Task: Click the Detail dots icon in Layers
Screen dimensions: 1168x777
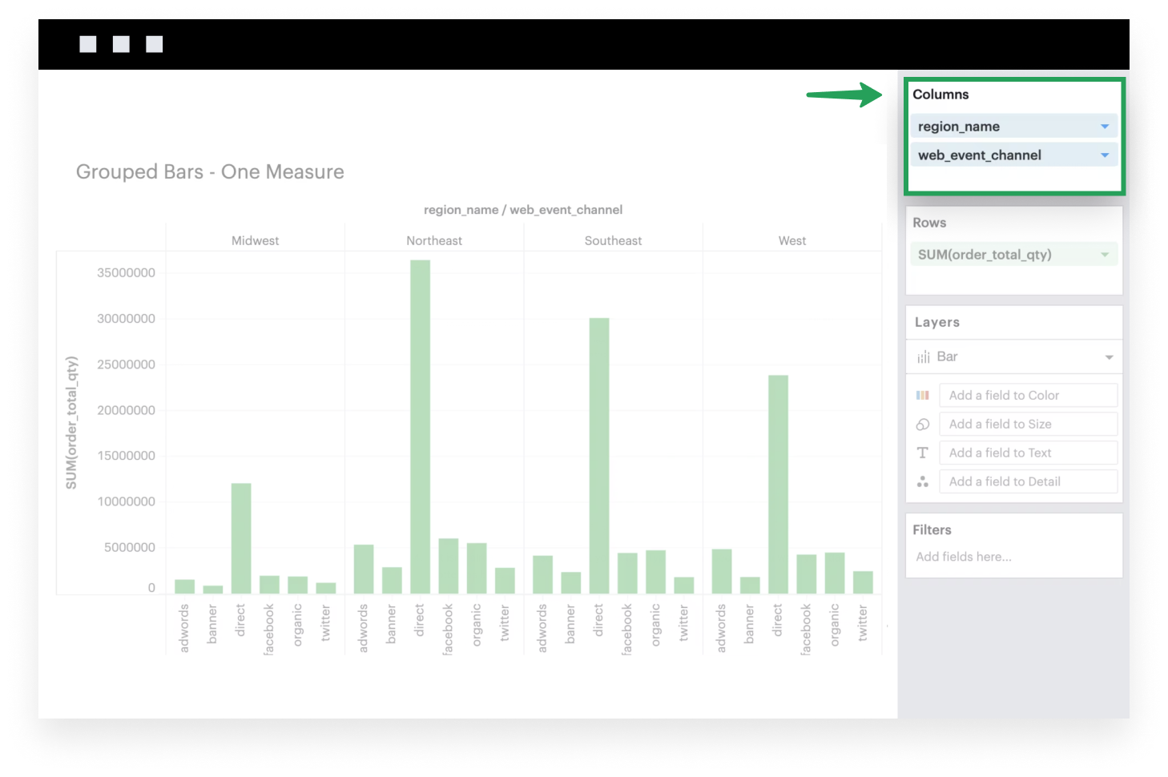Action: [923, 481]
